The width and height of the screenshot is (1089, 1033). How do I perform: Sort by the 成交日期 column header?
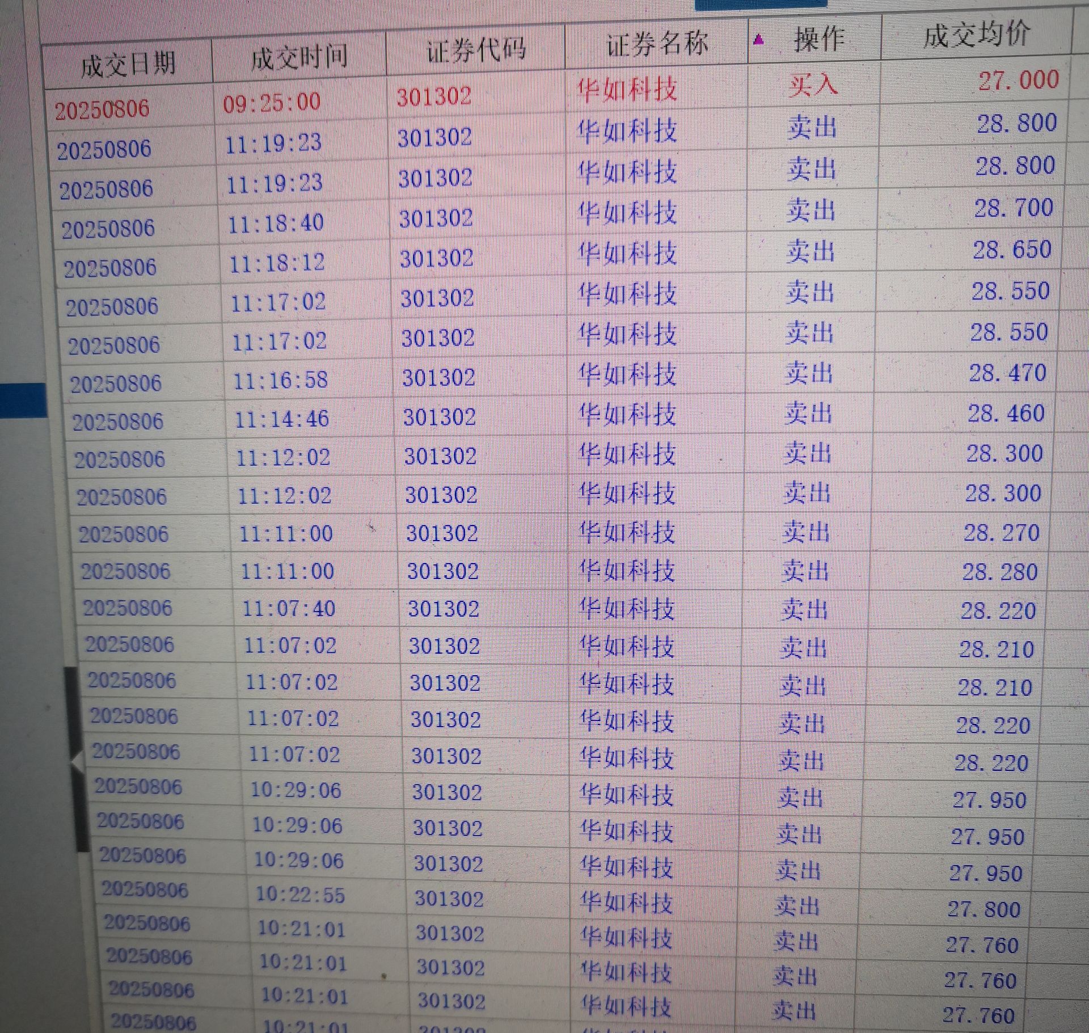(128, 65)
